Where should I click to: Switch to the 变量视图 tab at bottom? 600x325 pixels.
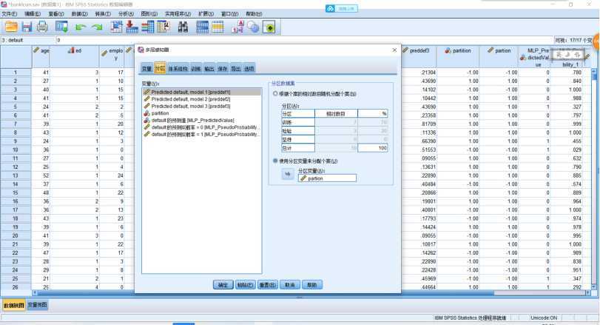37,305
